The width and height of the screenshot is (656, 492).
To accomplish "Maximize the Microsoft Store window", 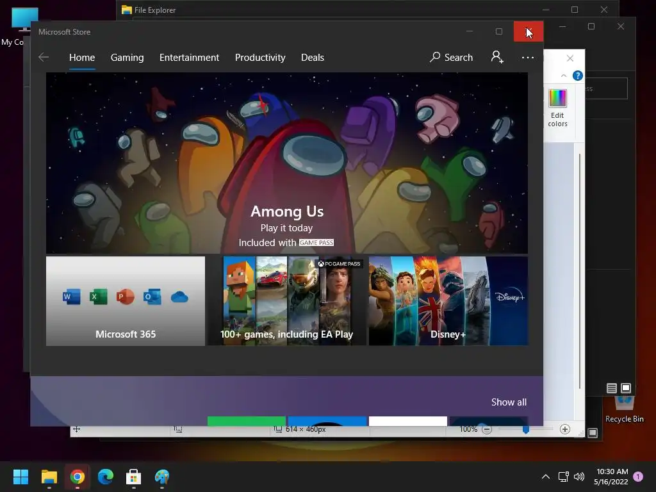I will tap(498, 31).
